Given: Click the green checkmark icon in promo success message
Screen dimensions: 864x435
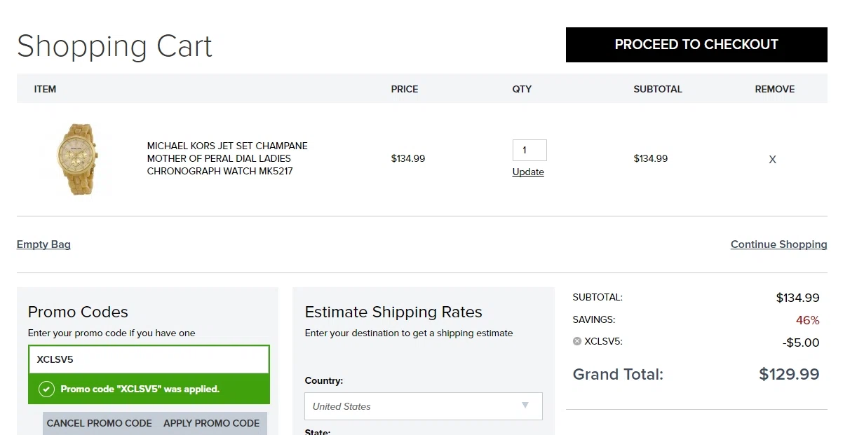Looking at the screenshot, I should pos(46,389).
